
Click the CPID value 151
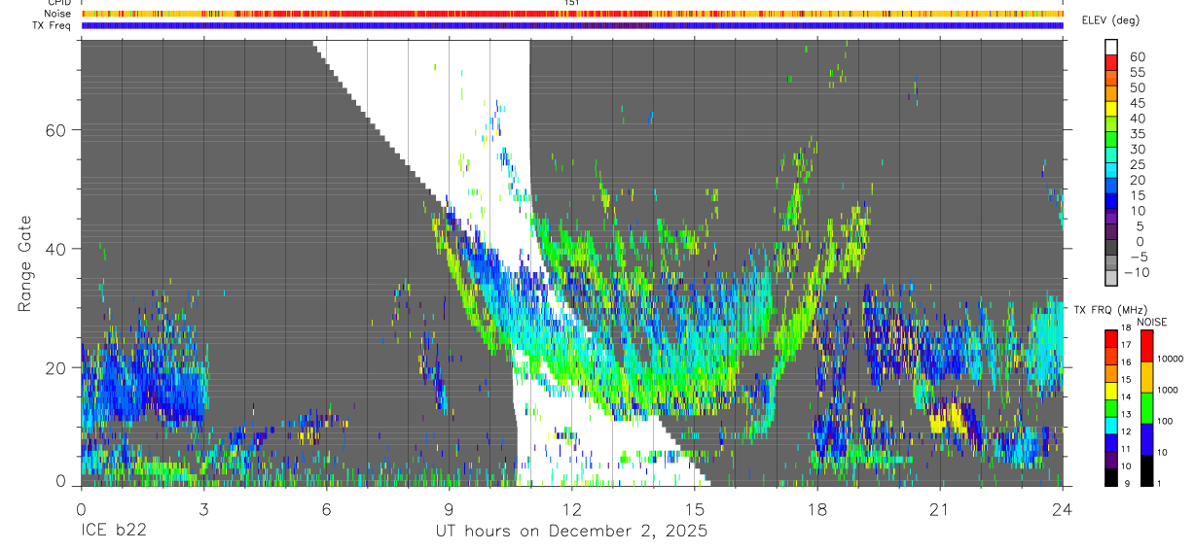(x=572, y=3)
